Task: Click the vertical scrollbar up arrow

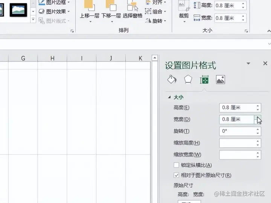Action: 155,58
